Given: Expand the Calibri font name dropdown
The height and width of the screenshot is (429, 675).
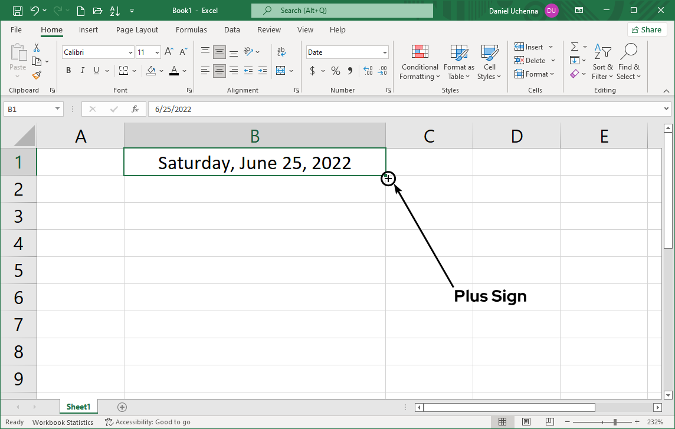Looking at the screenshot, I should [130, 52].
